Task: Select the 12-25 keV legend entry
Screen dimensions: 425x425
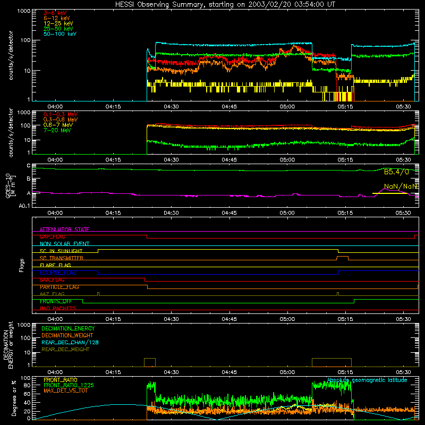Action: 58,23
